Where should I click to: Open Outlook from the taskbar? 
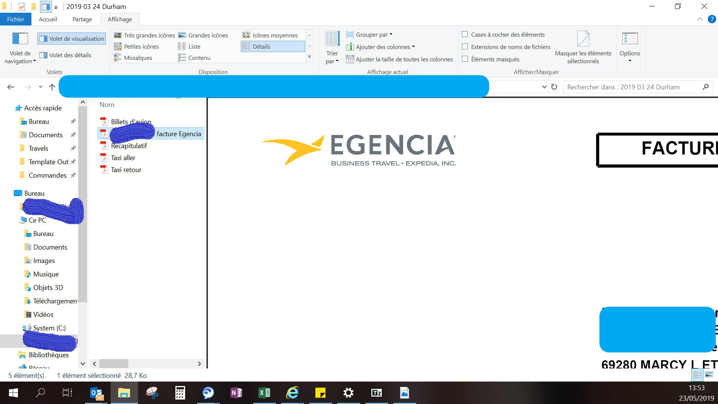point(97,393)
